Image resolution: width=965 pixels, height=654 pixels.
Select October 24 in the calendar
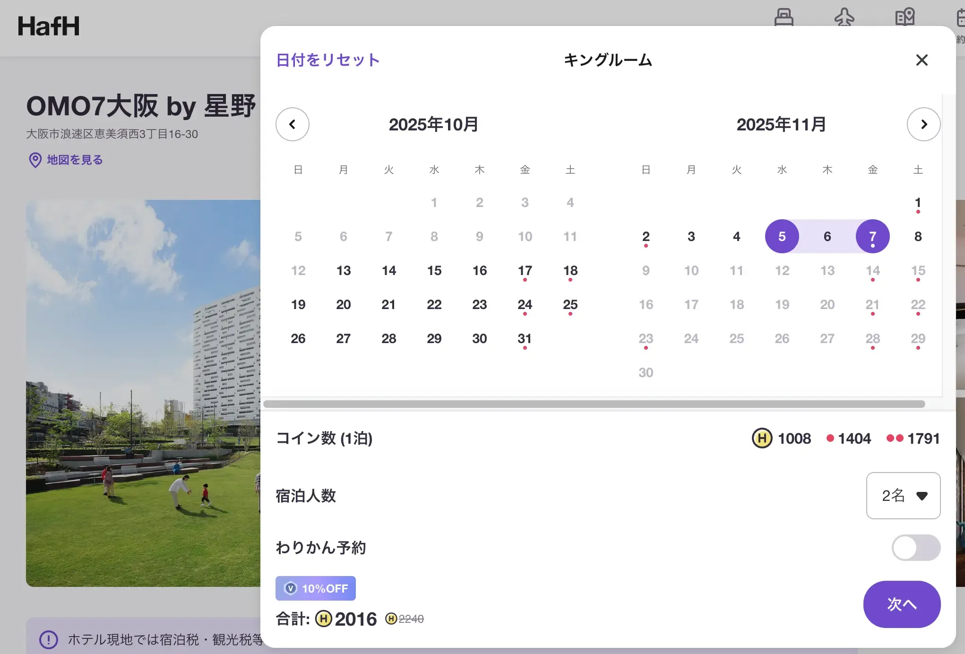click(525, 305)
